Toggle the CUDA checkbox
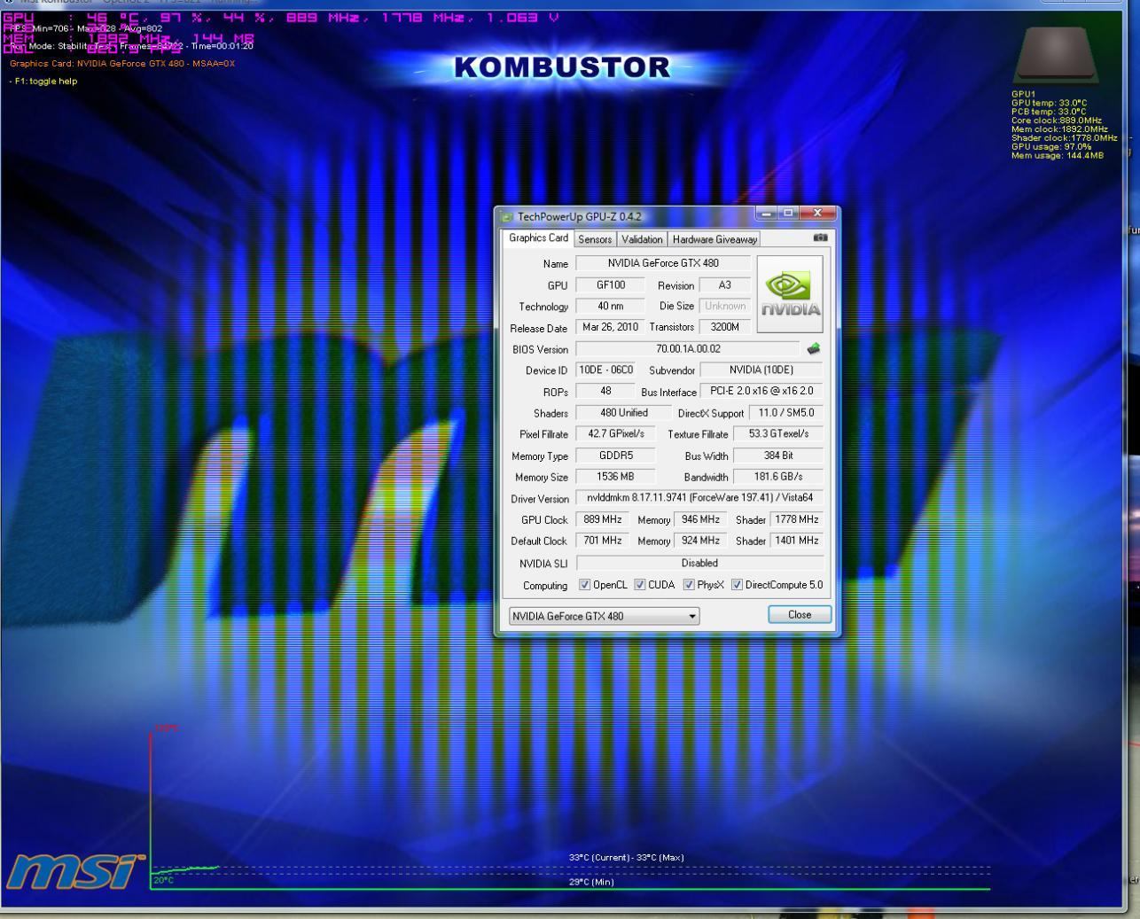This screenshot has height=919, width=1140. coord(640,585)
